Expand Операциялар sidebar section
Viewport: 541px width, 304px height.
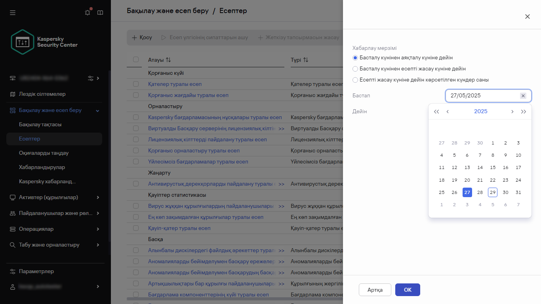coord(98,229)
